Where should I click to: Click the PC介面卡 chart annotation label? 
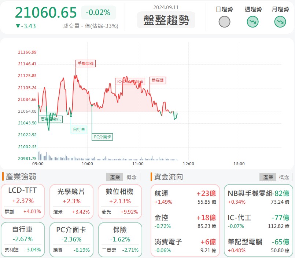click(x=102, y=137)
